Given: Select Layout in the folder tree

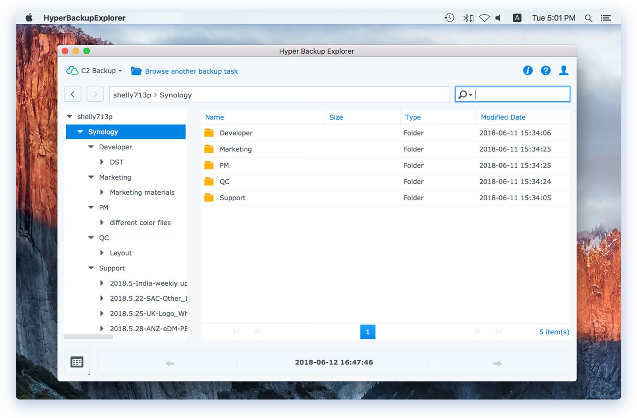Looking at the screenshot, I should click(121, 253).
